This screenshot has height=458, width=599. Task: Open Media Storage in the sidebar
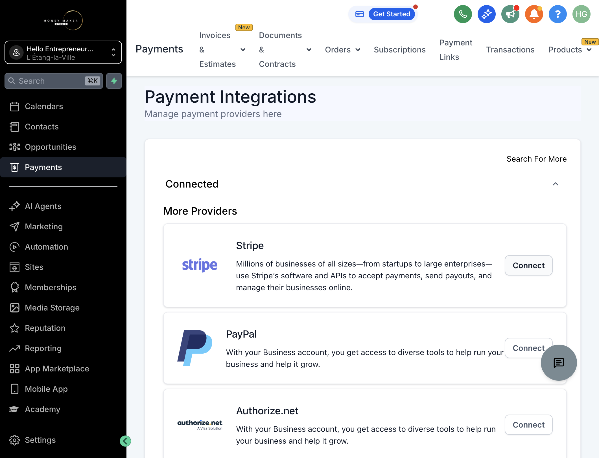pyautogui.click(x=63, y=308)
